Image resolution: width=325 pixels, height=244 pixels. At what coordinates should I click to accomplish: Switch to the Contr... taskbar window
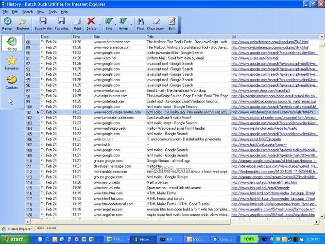click(223, 239)
